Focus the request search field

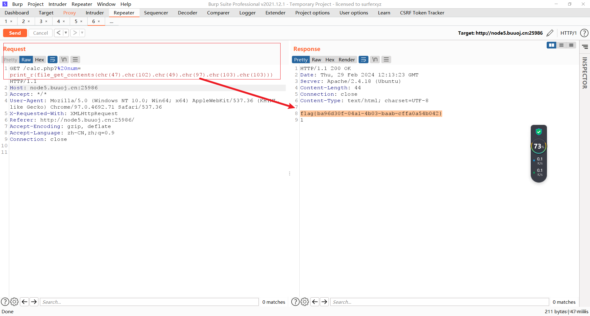[149, 302]
